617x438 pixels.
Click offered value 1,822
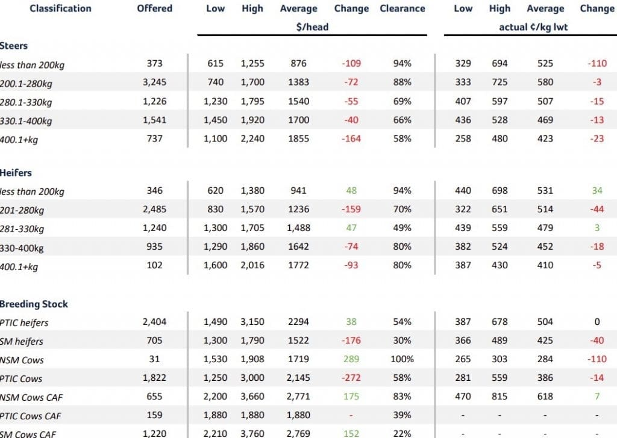pyautogui.click(x=155, y=378)
